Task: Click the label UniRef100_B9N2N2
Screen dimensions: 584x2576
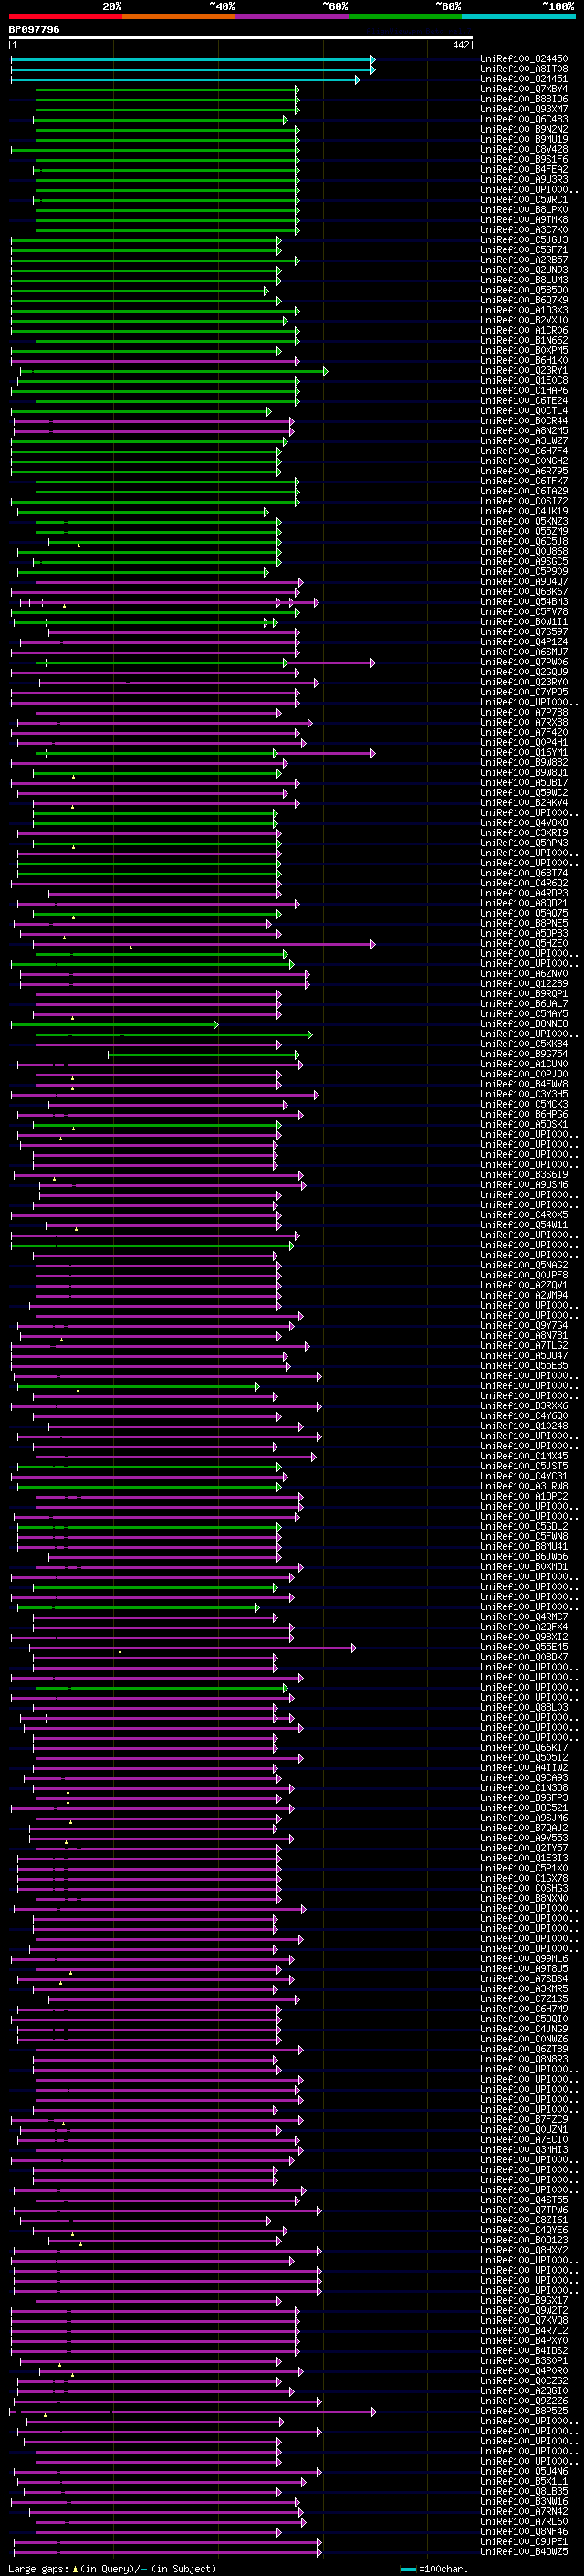Action: 524,129
